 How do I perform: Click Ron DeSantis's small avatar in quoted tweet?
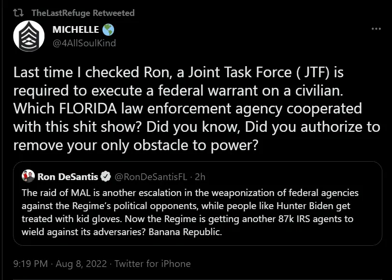click(x=28, y=176)
